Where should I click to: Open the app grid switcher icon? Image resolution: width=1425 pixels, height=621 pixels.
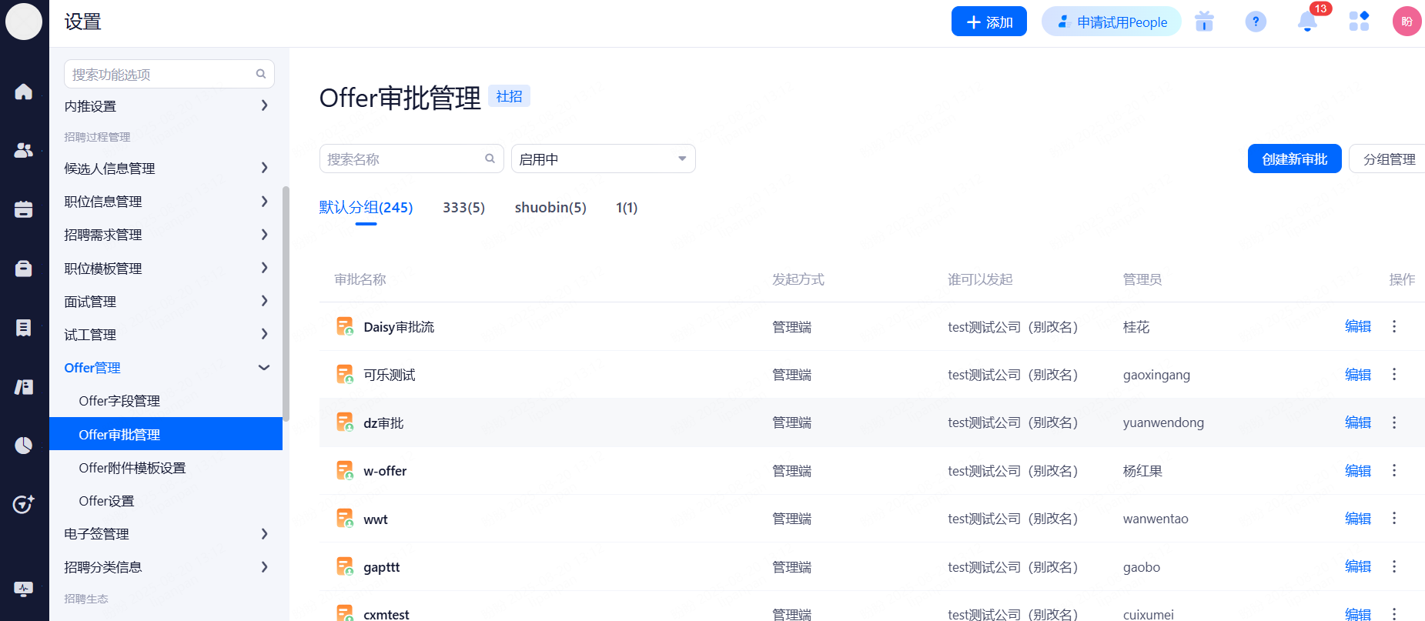coord(1359,22)
